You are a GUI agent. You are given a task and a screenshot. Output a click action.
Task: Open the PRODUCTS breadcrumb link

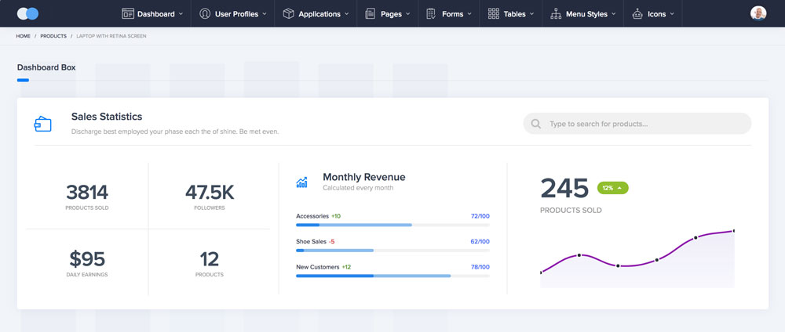tap(53, 36)
